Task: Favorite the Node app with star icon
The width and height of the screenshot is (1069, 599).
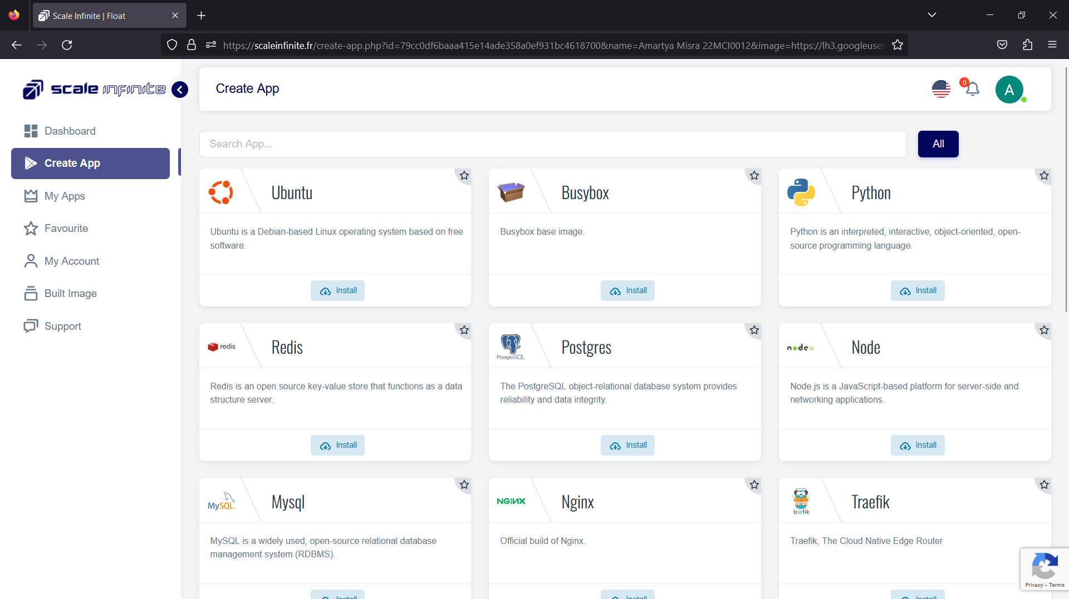Action: click(1045, 330)
